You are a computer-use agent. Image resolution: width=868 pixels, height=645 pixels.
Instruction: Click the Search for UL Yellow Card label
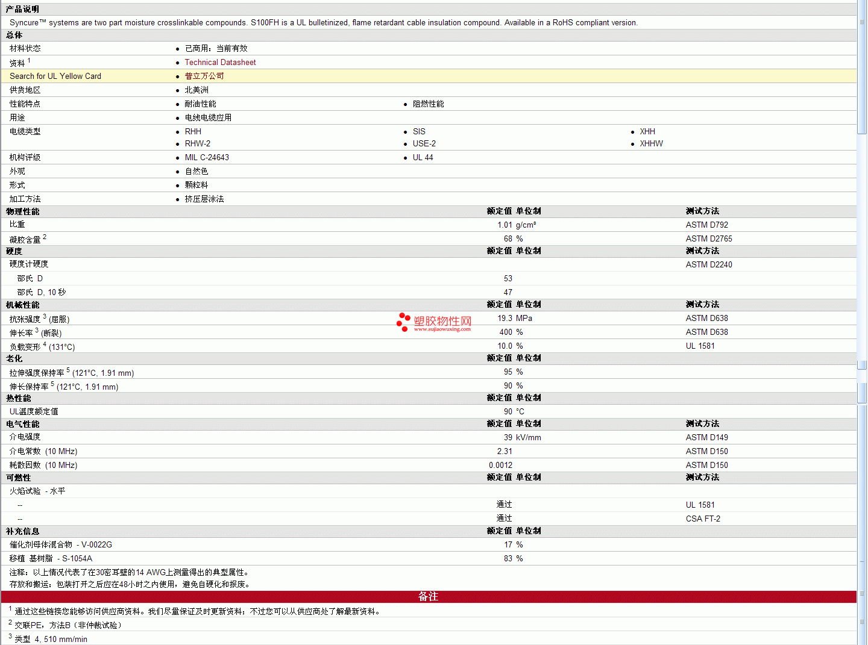pos(55,76)
